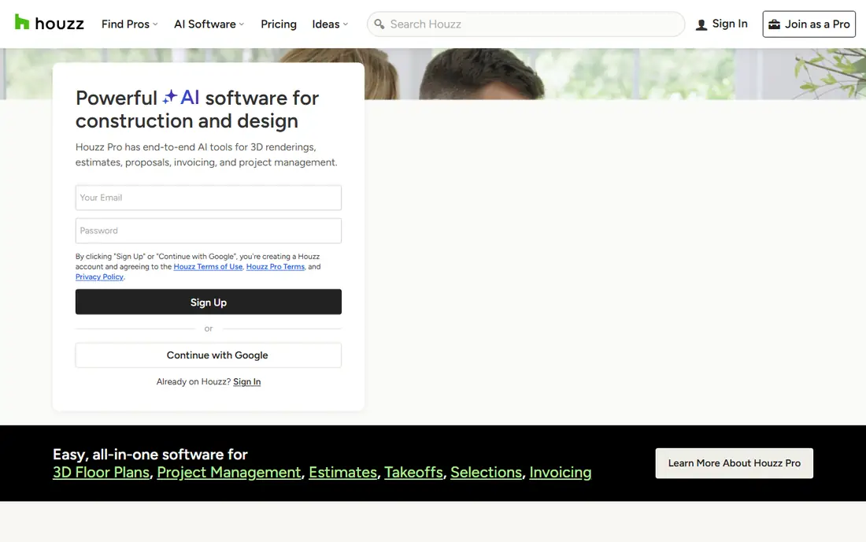Image resolution: width=866 pixels, height=542 pixels.
Task: Expand the Ideas menu
Action: tap(331, 24)
